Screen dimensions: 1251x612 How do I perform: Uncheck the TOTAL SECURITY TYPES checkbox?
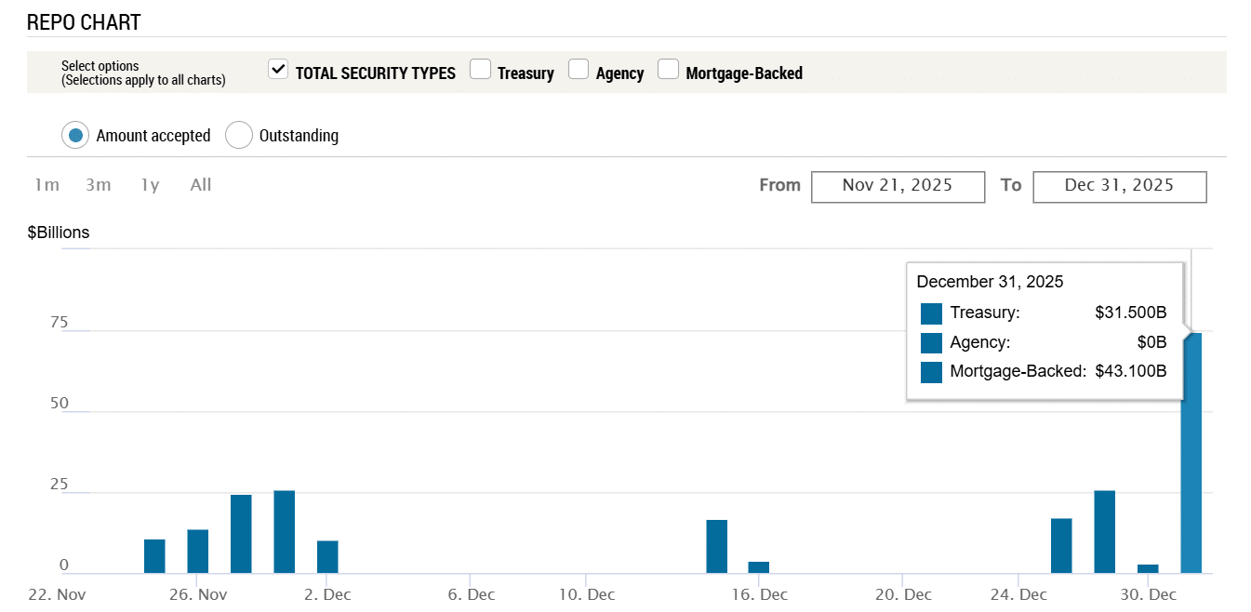[278, 70]
